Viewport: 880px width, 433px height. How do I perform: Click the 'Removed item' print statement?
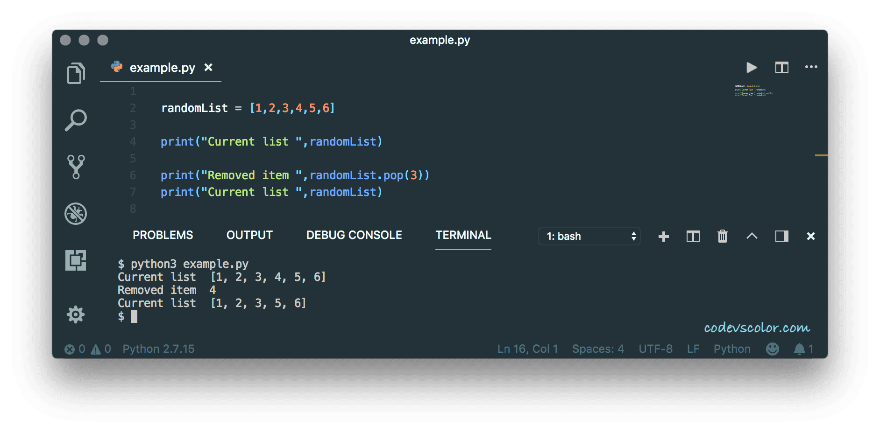coord(295,175)
